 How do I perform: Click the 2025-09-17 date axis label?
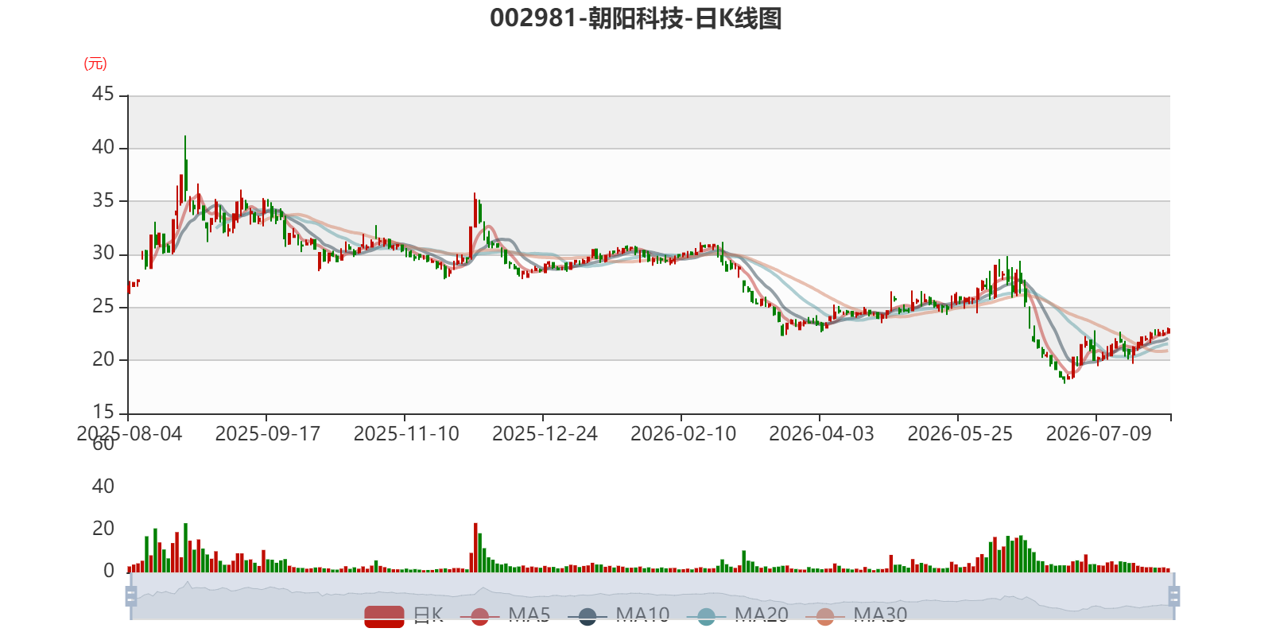pos(267,434)
